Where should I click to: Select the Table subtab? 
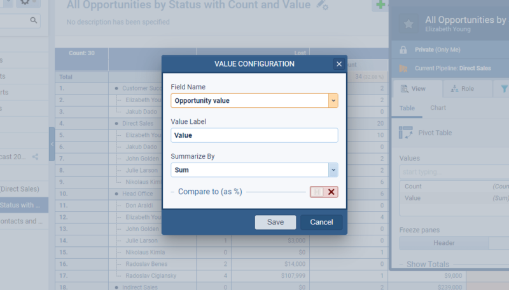(407, 108)
